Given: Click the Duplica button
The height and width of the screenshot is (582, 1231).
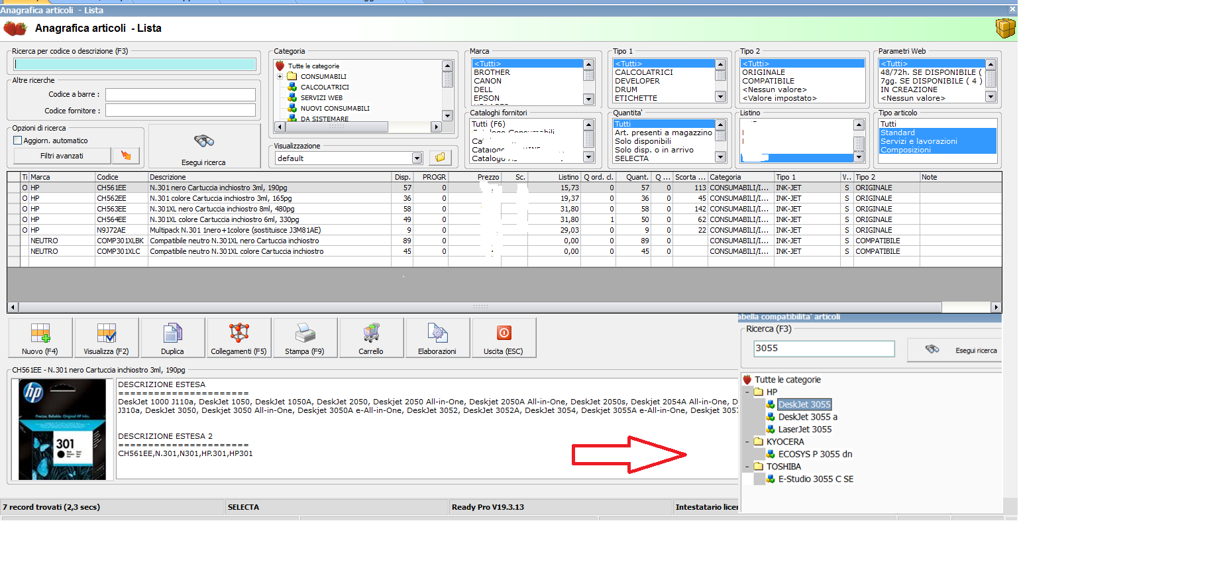Looking at the screenshot, I should tap(173, 338).
